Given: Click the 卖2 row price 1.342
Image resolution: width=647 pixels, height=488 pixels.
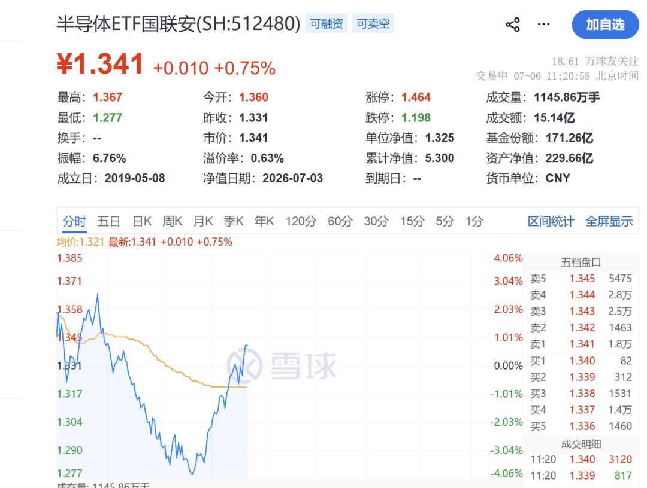Looking at the screenshot, I should point(582,328).
